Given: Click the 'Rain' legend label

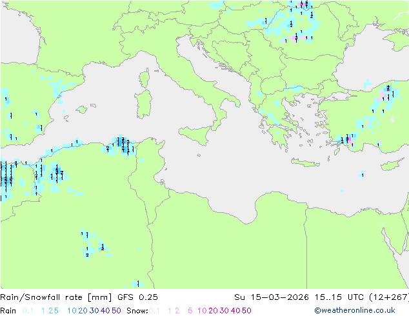Looking at the screenshot, I should pos(8,311).
